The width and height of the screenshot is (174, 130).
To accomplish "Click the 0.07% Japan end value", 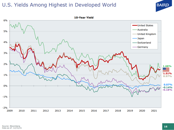I will point(168,85).
